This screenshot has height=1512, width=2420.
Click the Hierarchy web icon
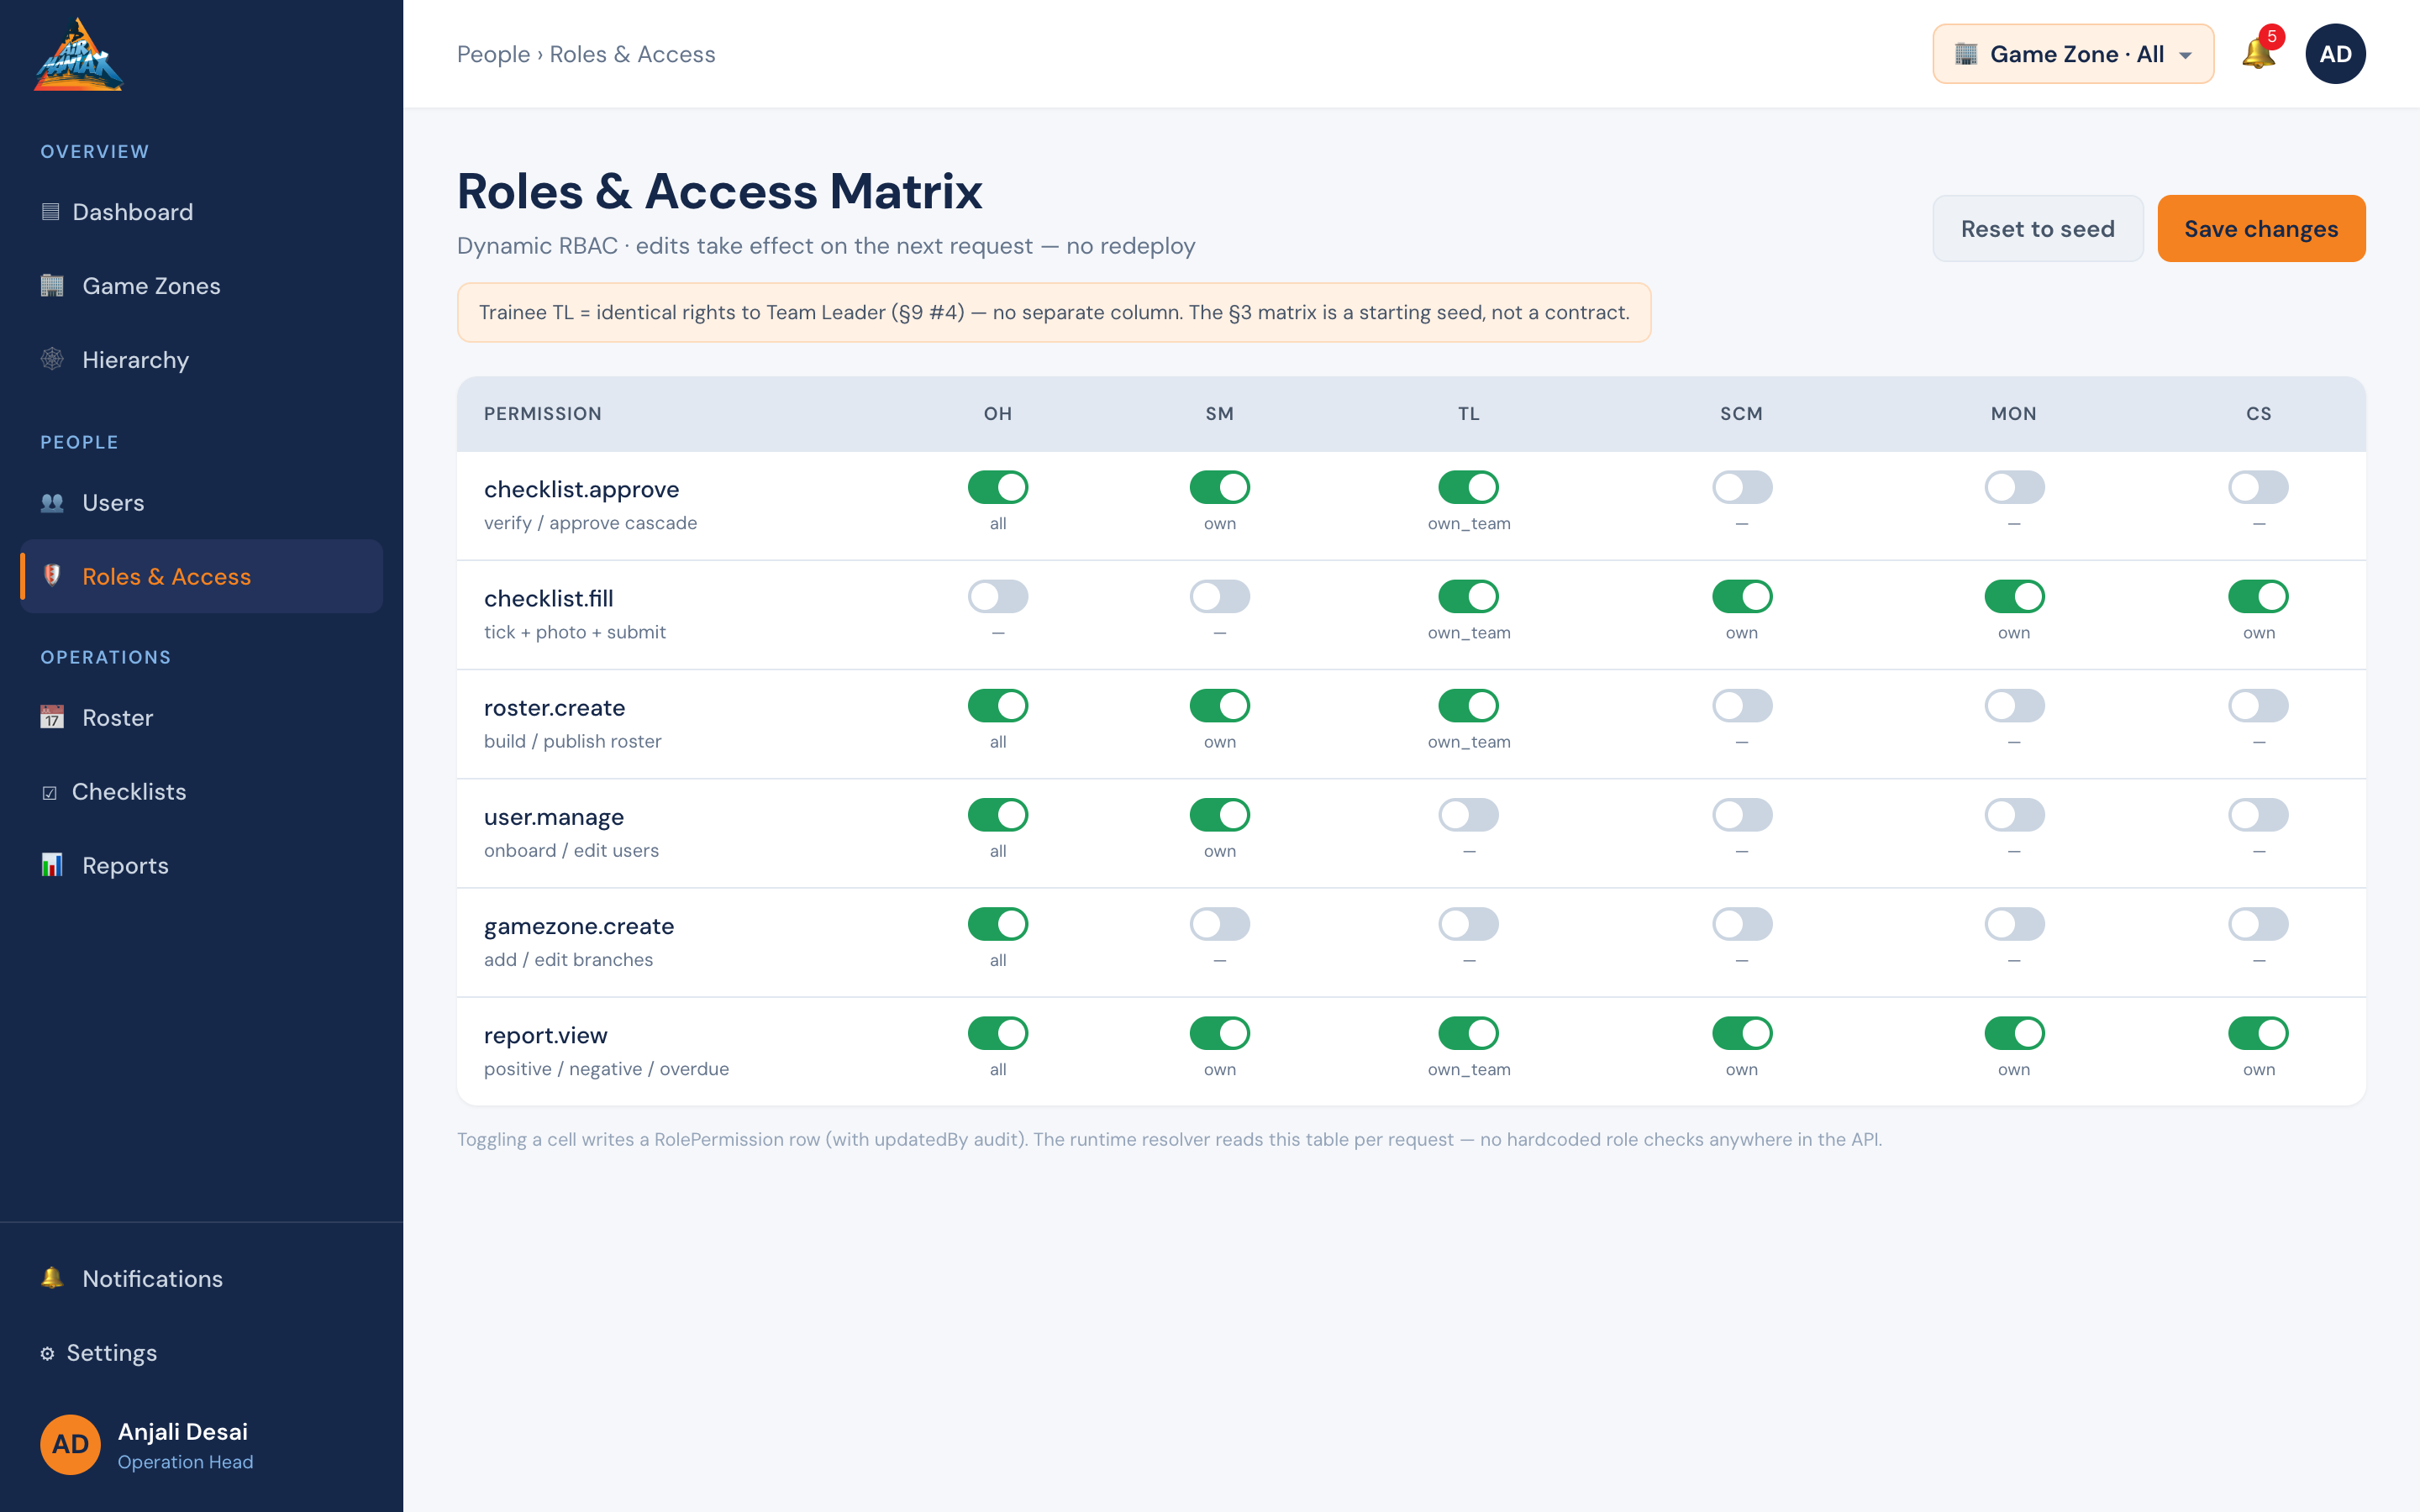[52, 360]
